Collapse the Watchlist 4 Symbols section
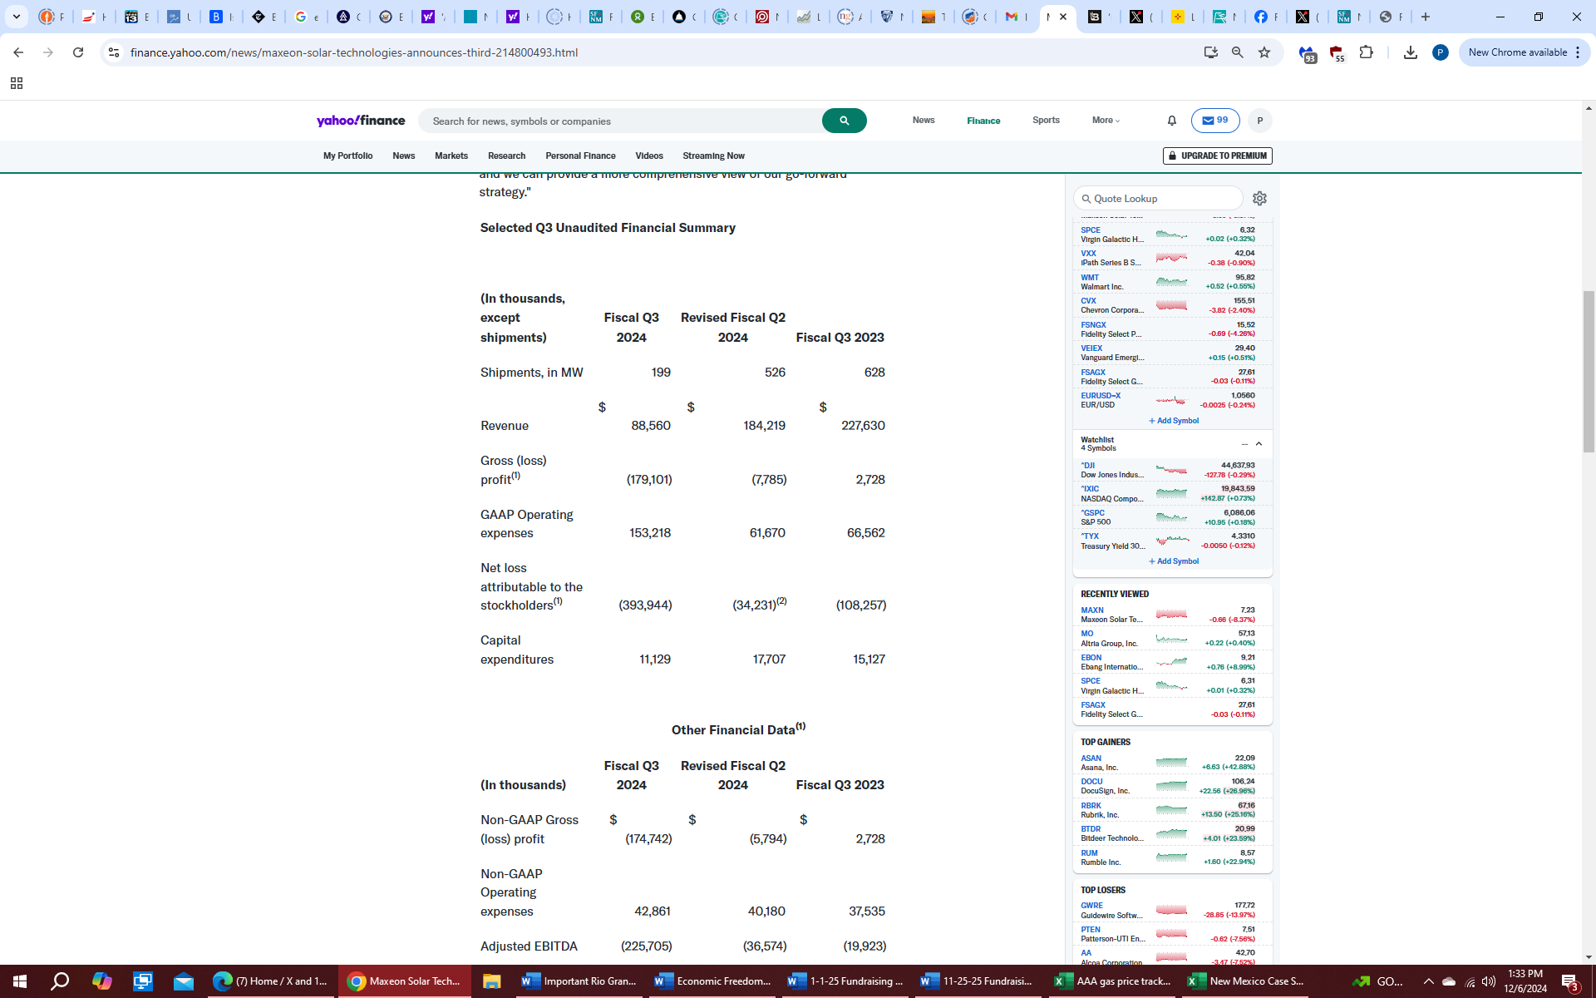The height and width of the screenshot is (998, 1596). (x=1259, y=444)
